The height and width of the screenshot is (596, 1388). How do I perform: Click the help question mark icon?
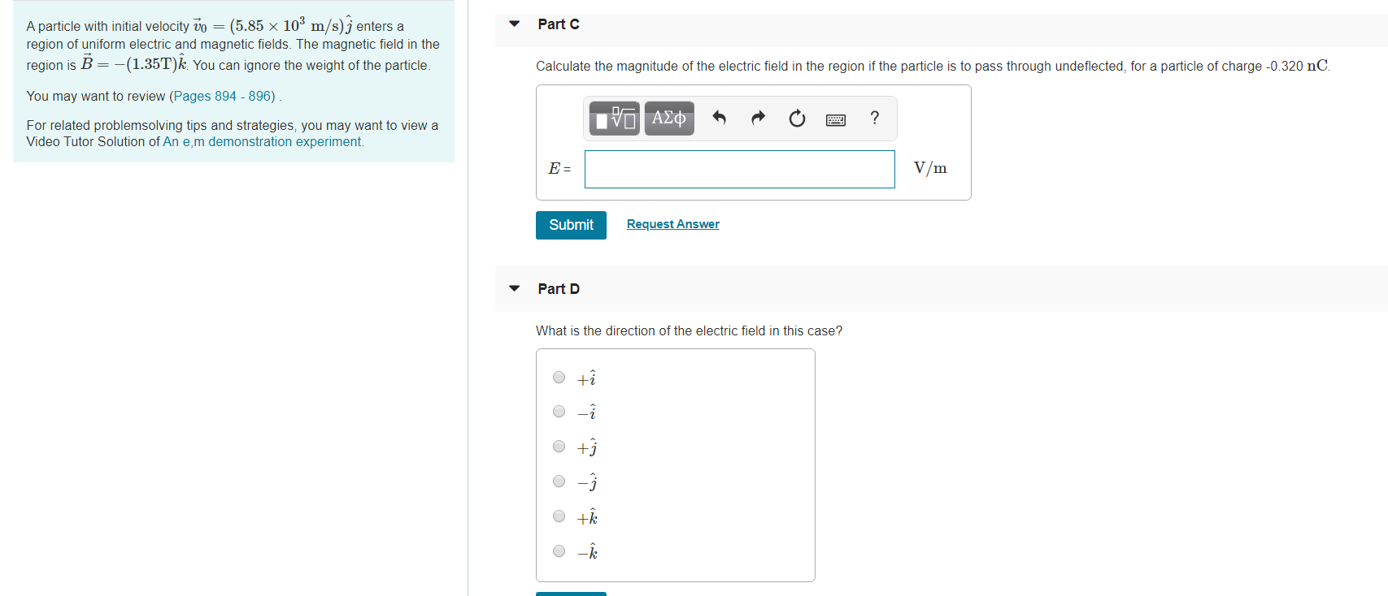pos(874,118)
